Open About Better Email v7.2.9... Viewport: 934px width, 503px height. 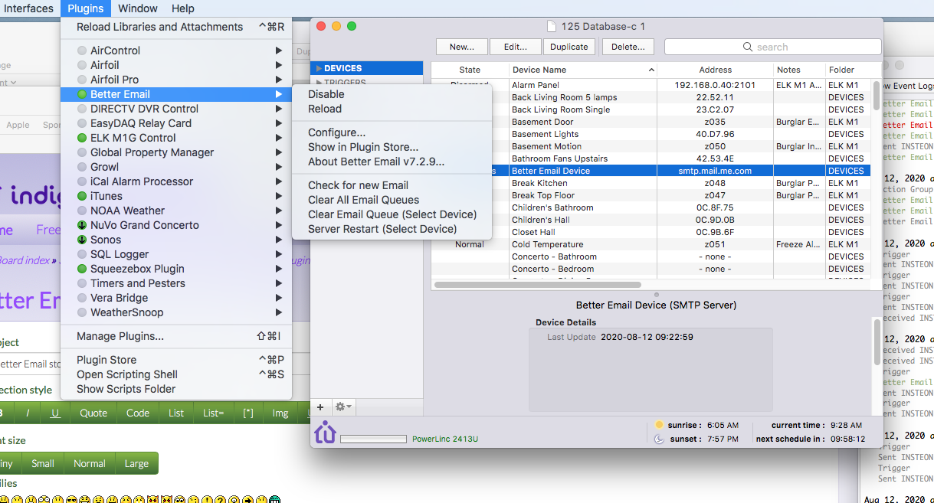(392, 162)
